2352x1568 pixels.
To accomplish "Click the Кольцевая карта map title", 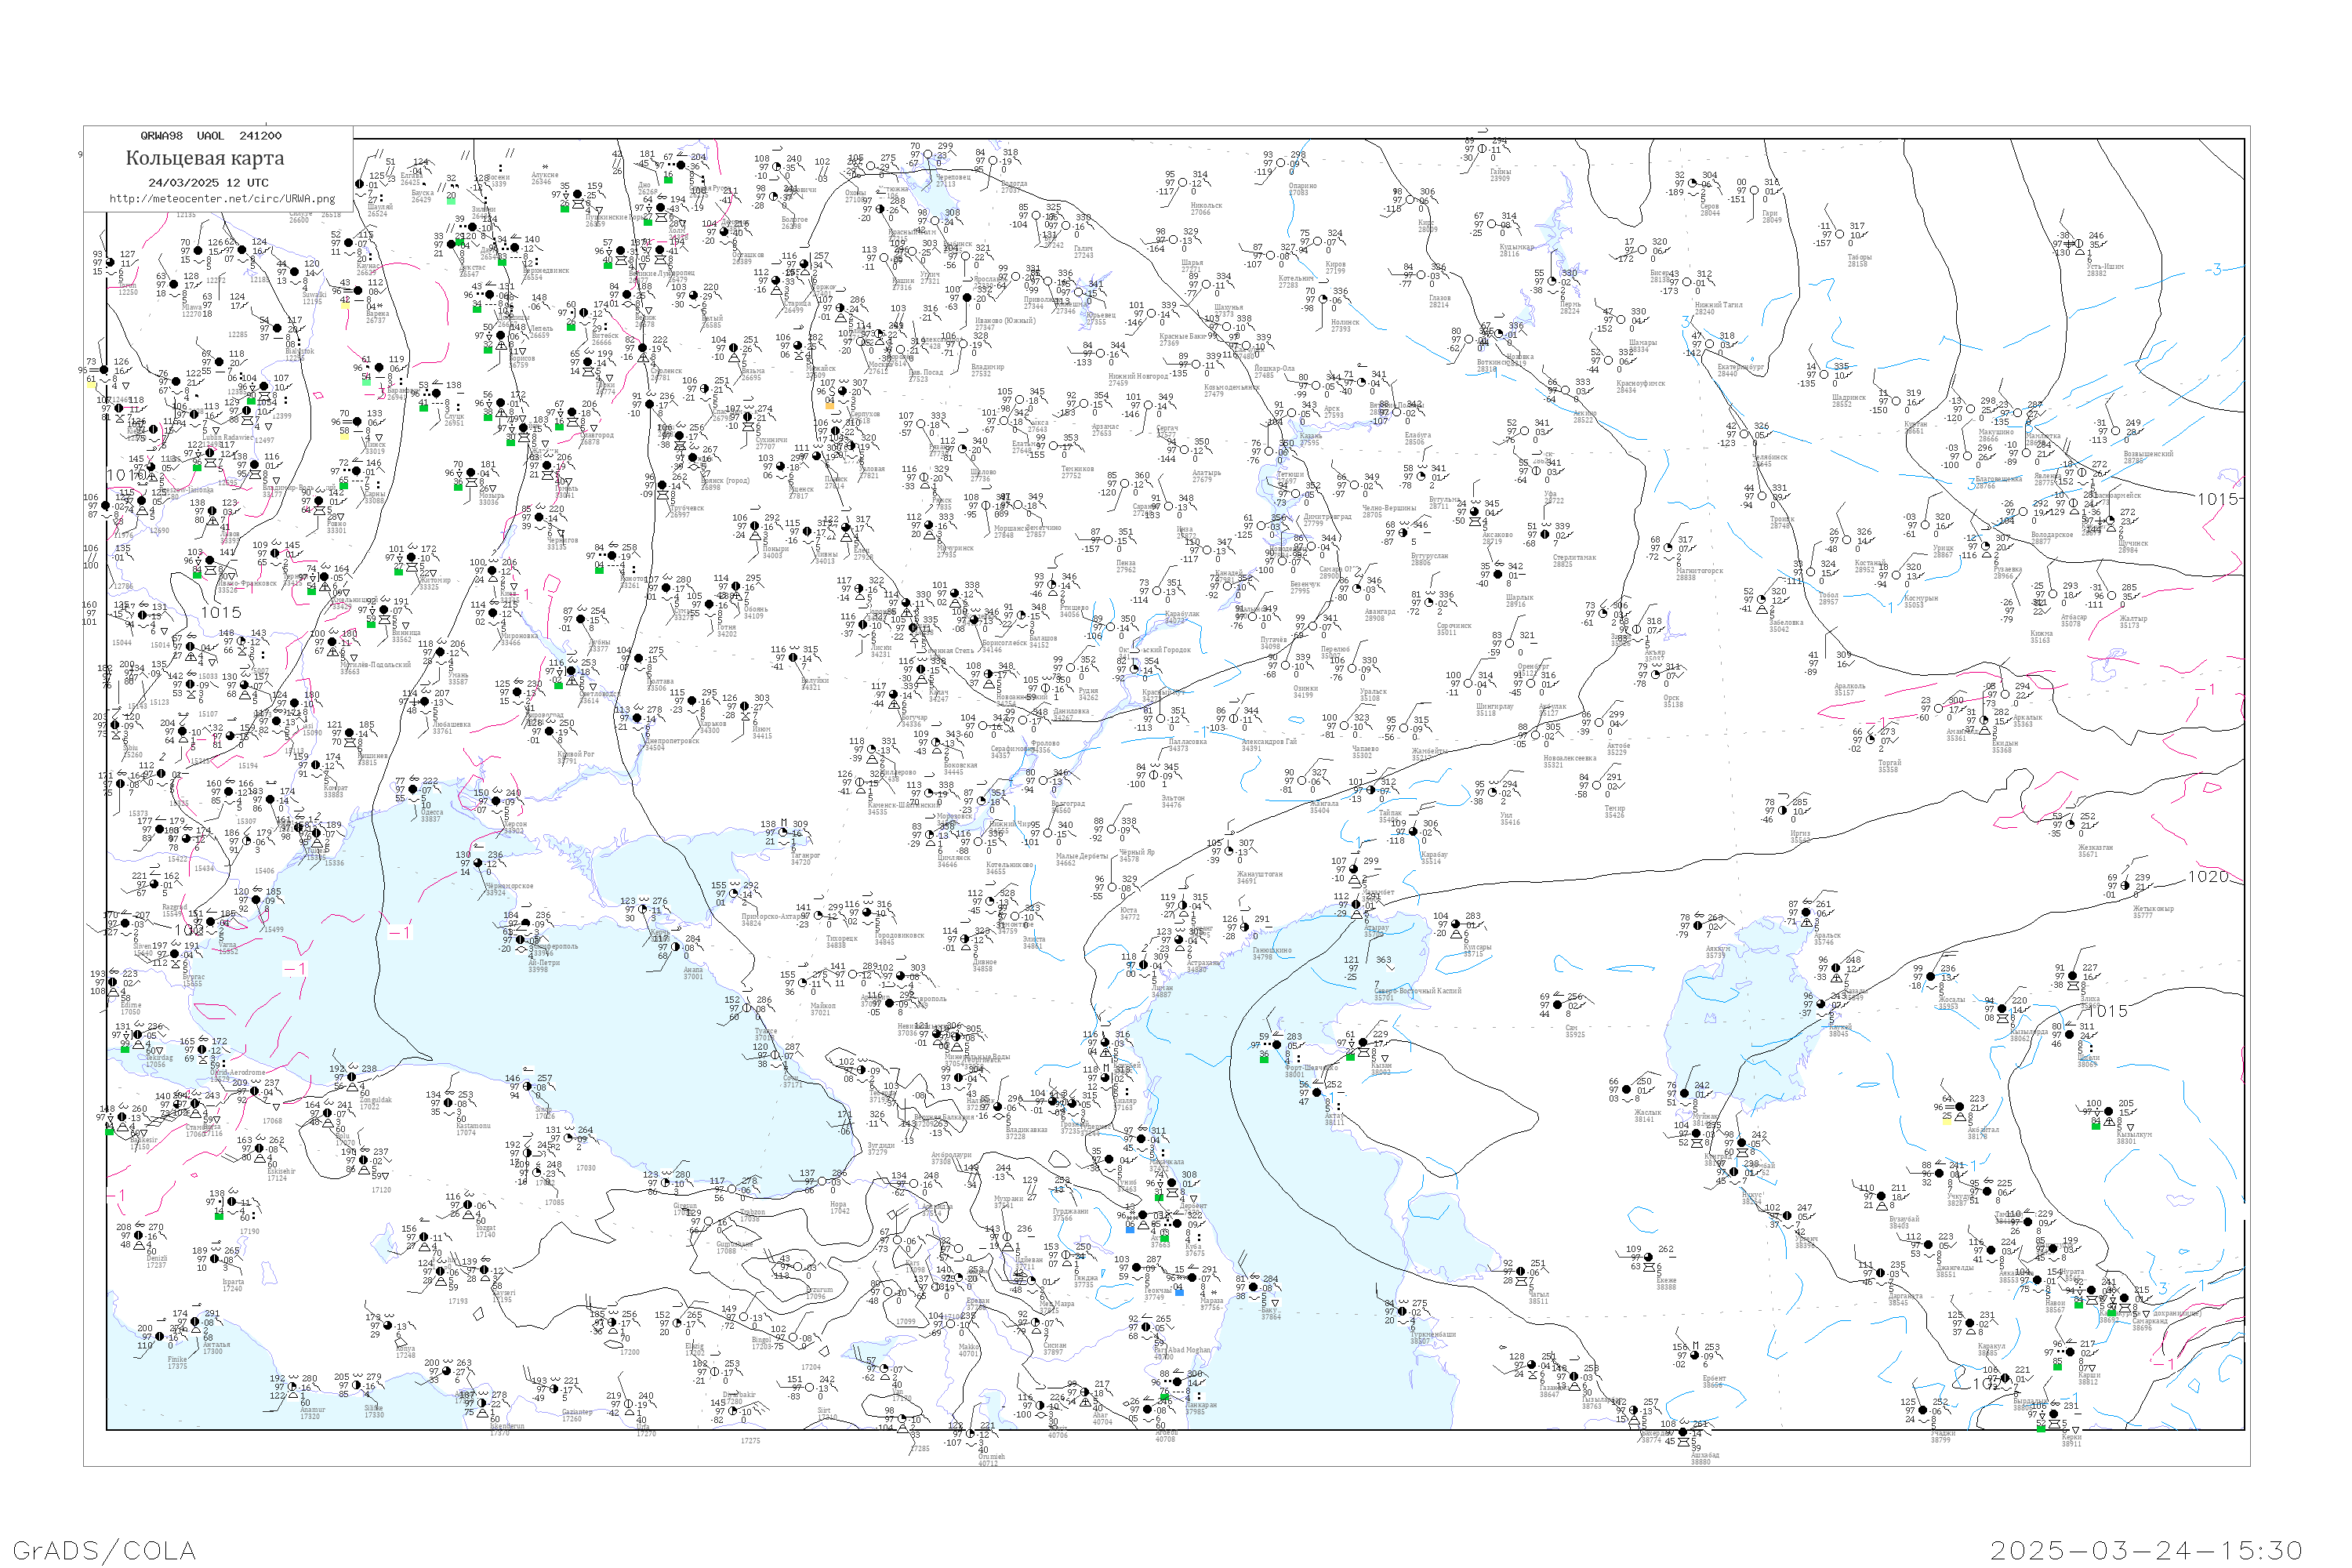I will [204, 158].
